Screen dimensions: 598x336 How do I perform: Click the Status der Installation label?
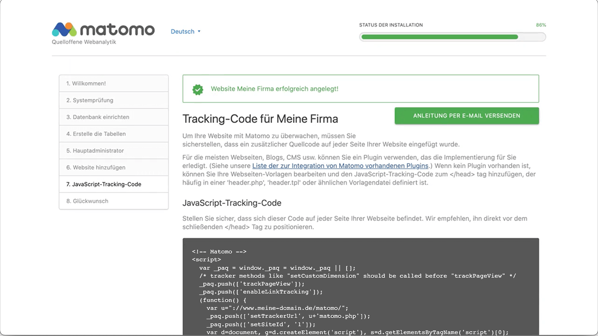(x=391, y=25)
